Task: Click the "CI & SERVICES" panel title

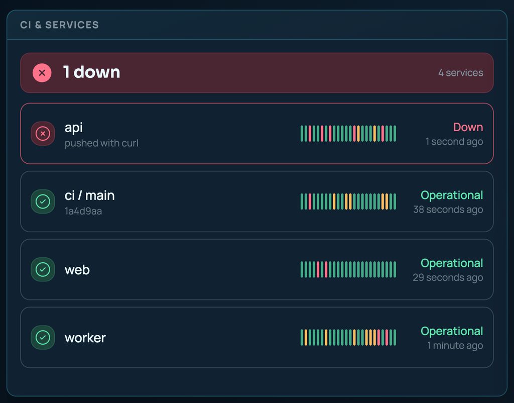Action: (x=59, y=25)
